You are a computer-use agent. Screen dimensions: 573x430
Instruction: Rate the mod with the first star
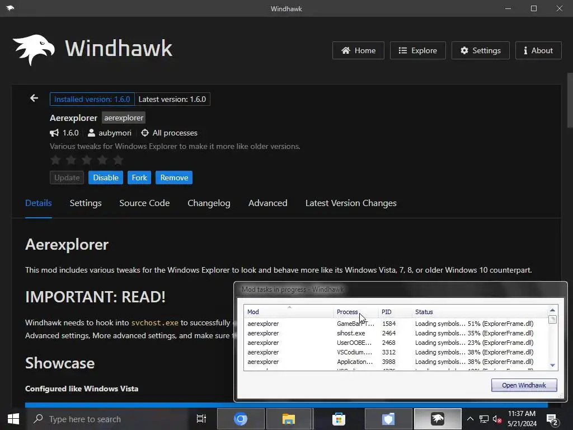(55, 160)
